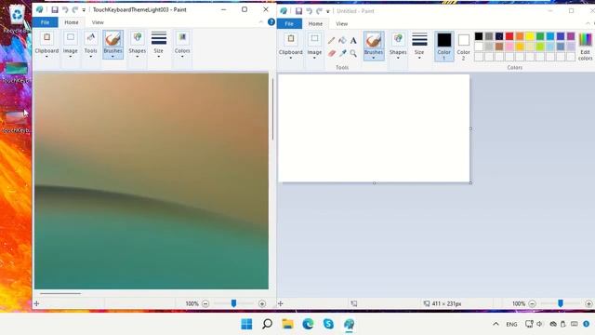Select Fill with color bucket tool

(342, 40)
